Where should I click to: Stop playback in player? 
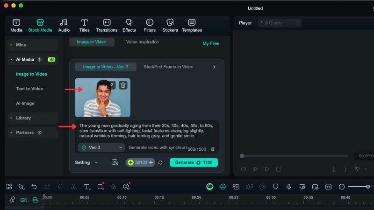[x=278, y=169]
